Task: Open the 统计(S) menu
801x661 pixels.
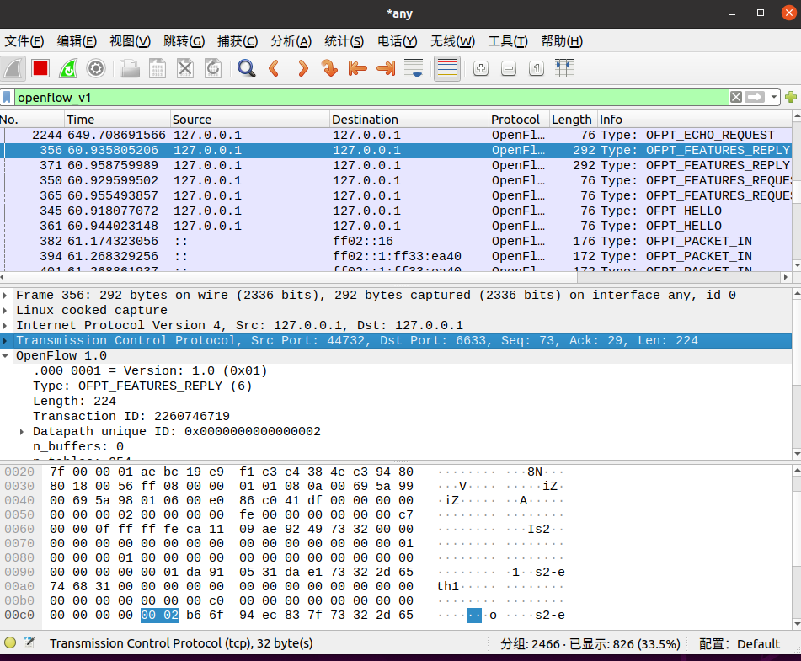Action: tap(344, 41)
